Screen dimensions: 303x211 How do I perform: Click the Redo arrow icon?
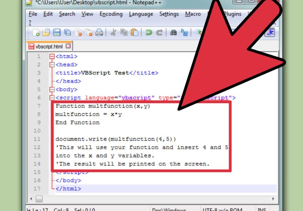[x=159, y=32]
